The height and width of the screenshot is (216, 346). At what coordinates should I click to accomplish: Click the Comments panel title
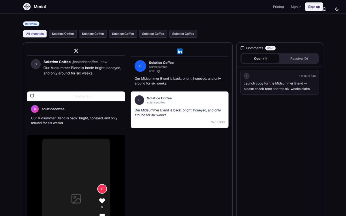(255, 48)
